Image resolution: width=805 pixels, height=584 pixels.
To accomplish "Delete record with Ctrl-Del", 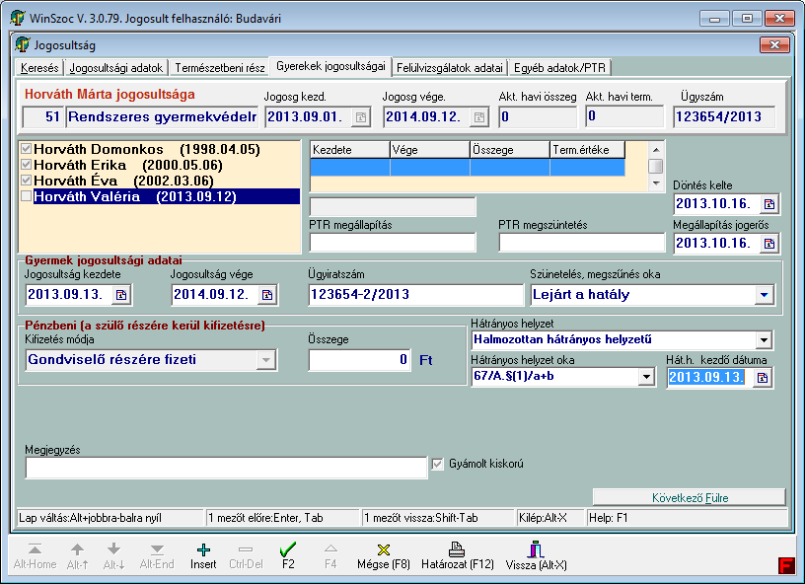I will click(246, 555).
